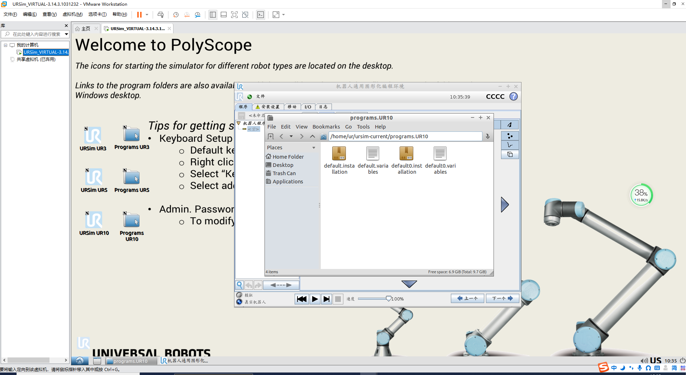Open the power options dropdown arrow next to pause
This screenshot has width=686, height=375.
147,15
